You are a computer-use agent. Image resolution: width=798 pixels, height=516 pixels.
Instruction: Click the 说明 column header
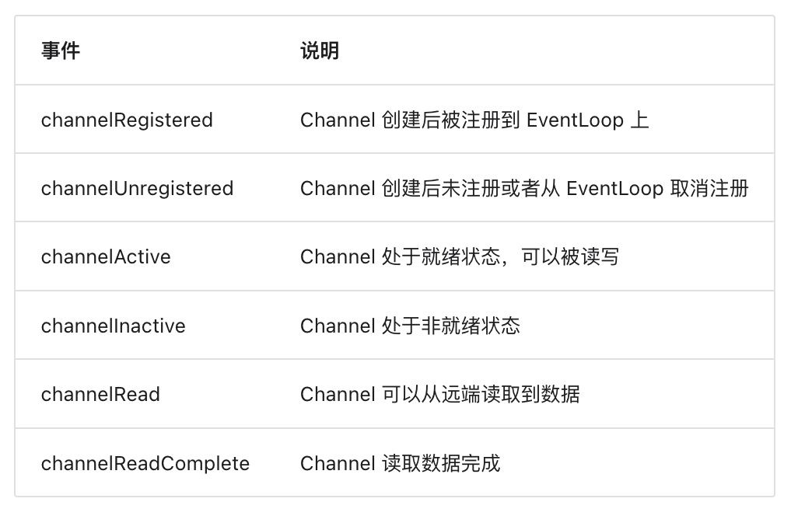[x=320, y=51]
